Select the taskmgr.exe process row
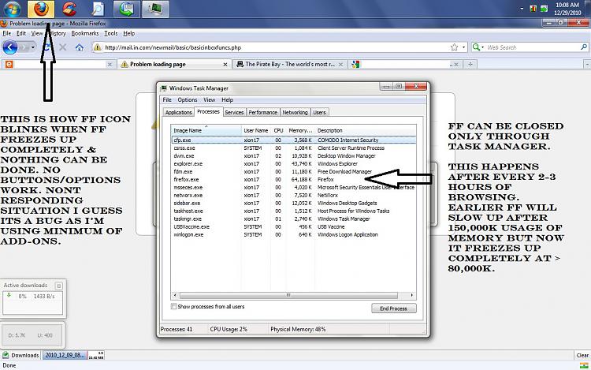This screenshot has width=591, height=370. 294,219
